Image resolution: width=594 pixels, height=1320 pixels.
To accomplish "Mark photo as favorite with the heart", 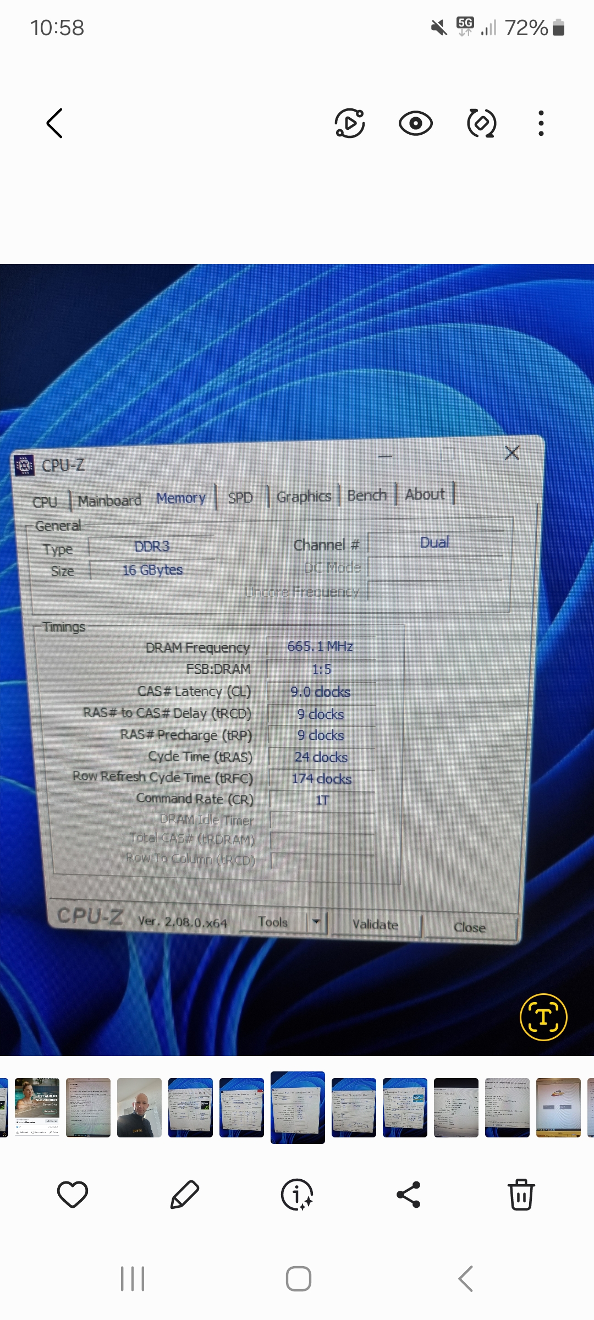I will coord(73,1195).
